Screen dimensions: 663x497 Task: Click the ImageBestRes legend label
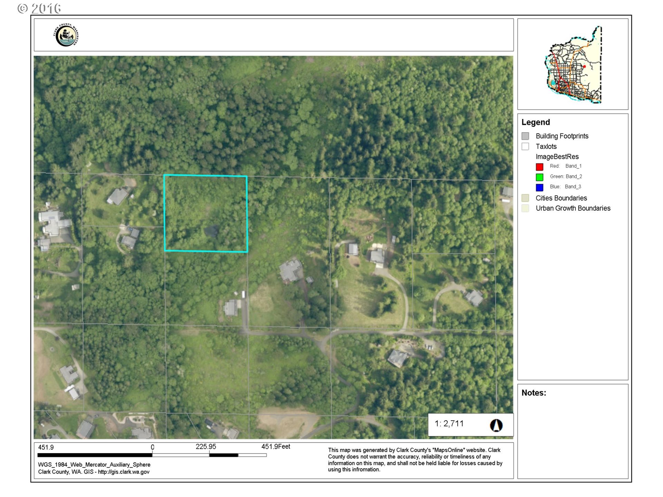tap(557, 157)
